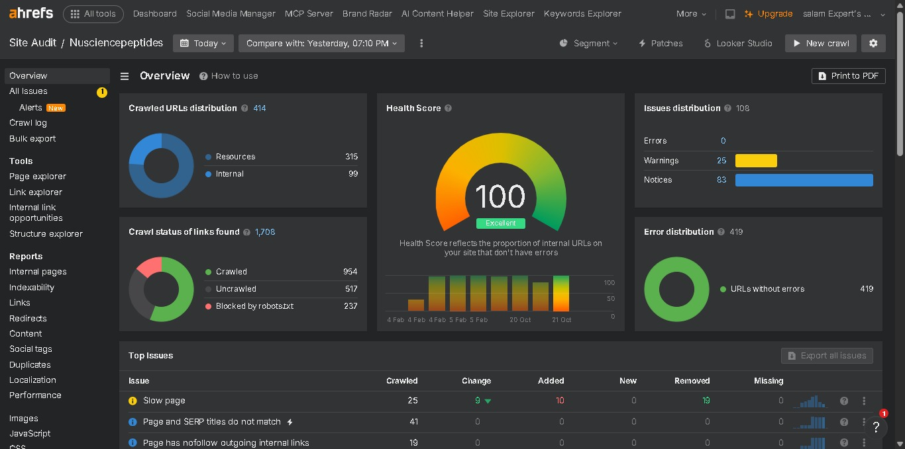Toggle the sidebar hamburger menu
This screenshot has width=905, height=449.
coord(124,76)
